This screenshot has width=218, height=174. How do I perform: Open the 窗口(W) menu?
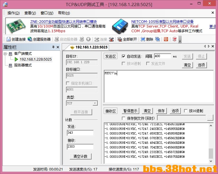tap(47, 13)
